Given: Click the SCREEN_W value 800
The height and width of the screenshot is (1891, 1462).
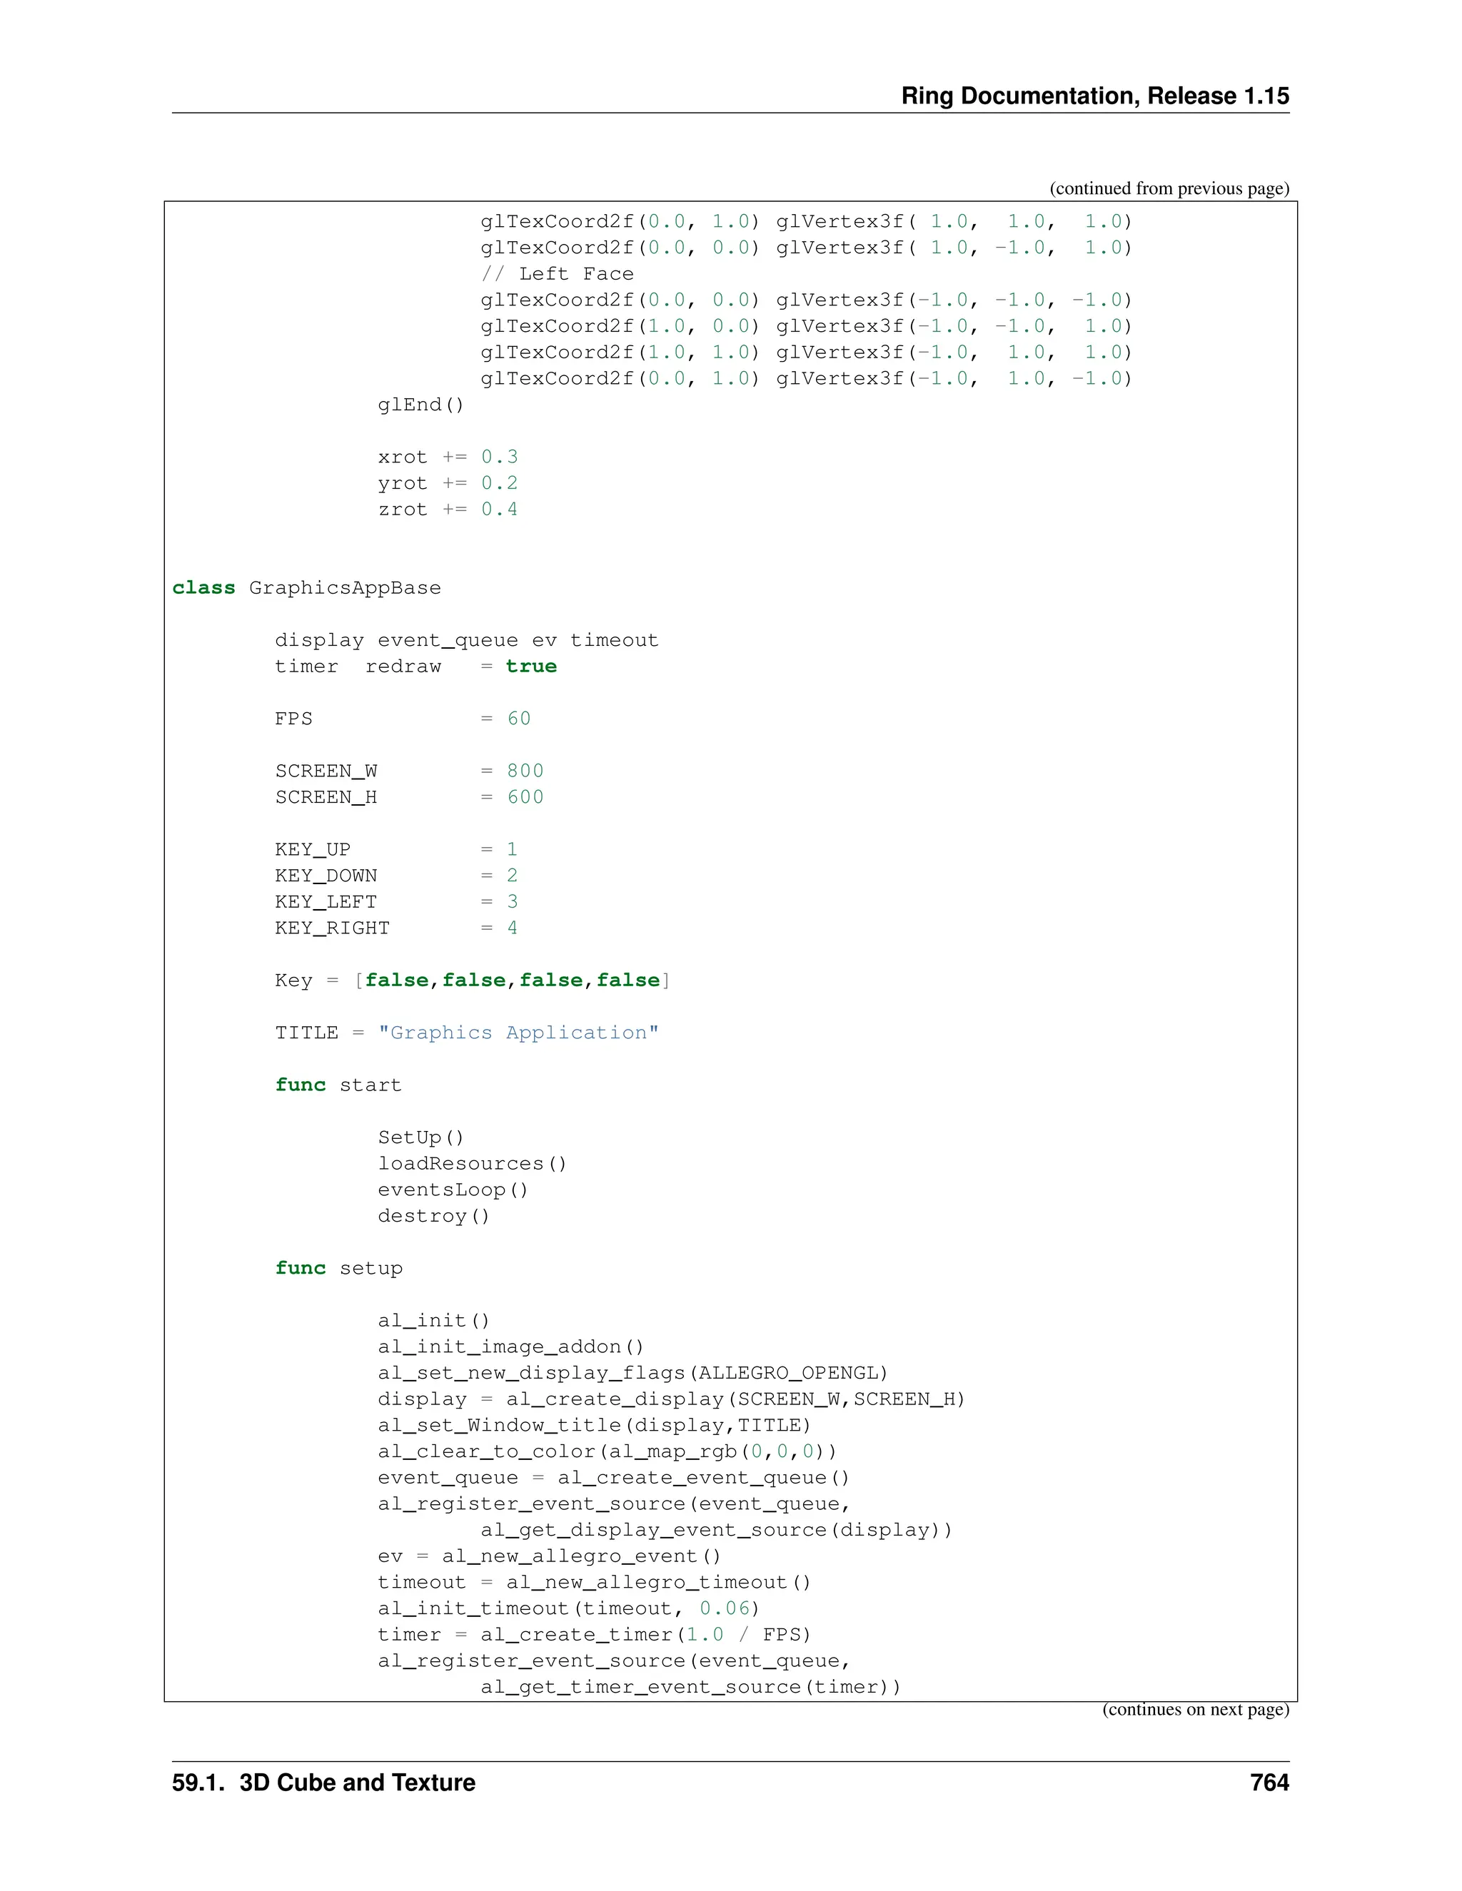Looking at the screenshot, I should [x=525, y=771].
